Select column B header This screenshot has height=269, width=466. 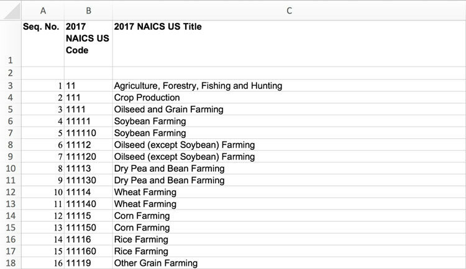88,11
